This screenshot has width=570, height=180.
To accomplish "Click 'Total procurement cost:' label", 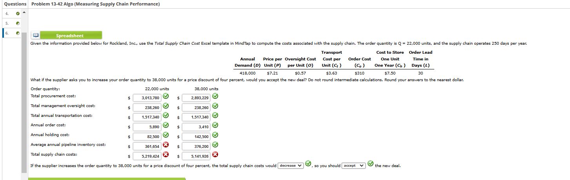I will point(53,96).
